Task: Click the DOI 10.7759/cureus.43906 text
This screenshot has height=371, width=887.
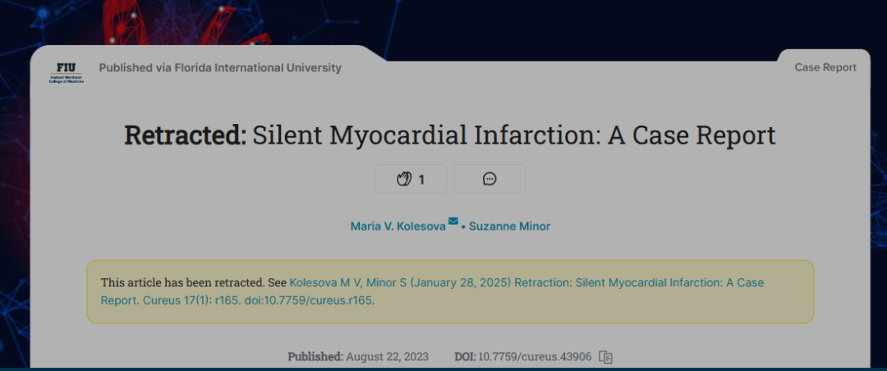Action: click(535, 357)
